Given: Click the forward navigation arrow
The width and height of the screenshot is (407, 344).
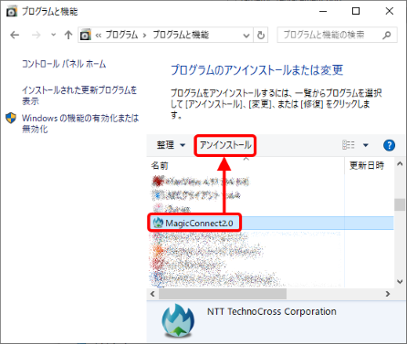Looking at the screenshot, I should [37, 35].
